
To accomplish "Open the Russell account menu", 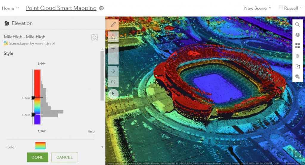I will pyautogui.click(x=291, y=8).
